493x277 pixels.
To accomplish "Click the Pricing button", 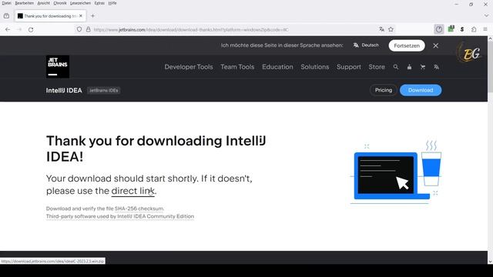I will pos(384,90).
